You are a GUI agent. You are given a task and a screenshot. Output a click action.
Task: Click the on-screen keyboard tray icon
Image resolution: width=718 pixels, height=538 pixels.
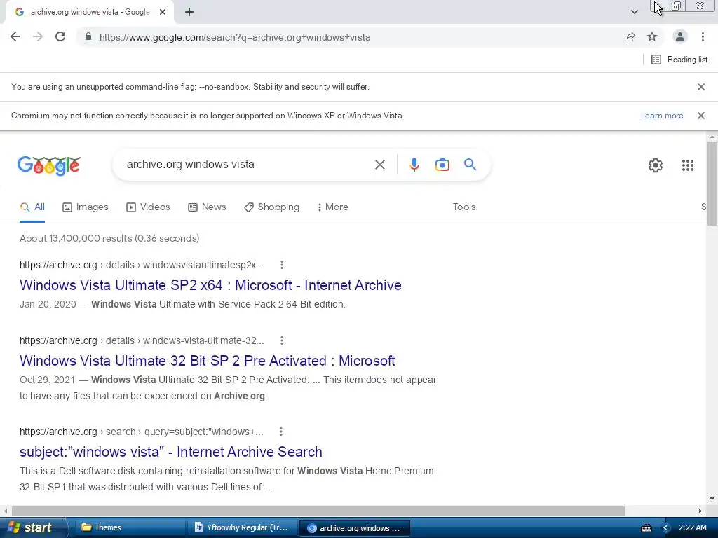click(646, 528)
